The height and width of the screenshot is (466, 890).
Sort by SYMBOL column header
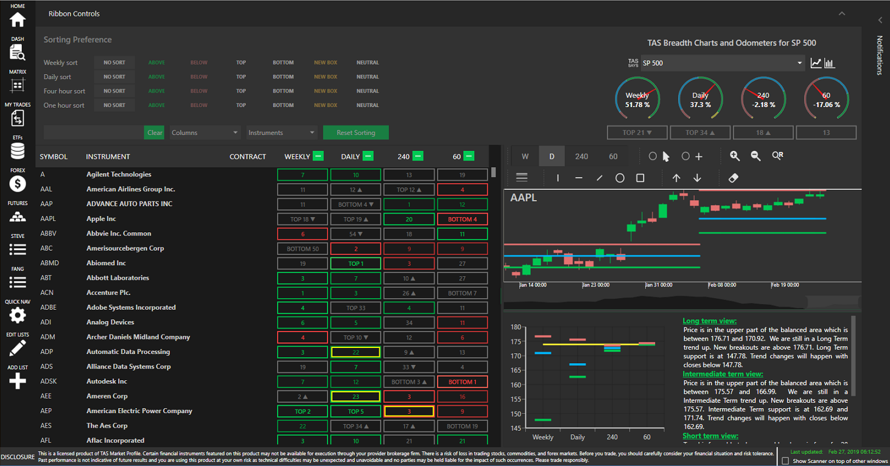point(54,157)
